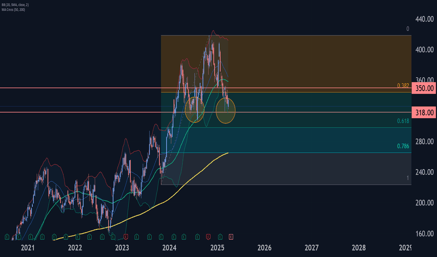
Task: Click the 0.786 Fibonacci level label
Action: point(403,146)
